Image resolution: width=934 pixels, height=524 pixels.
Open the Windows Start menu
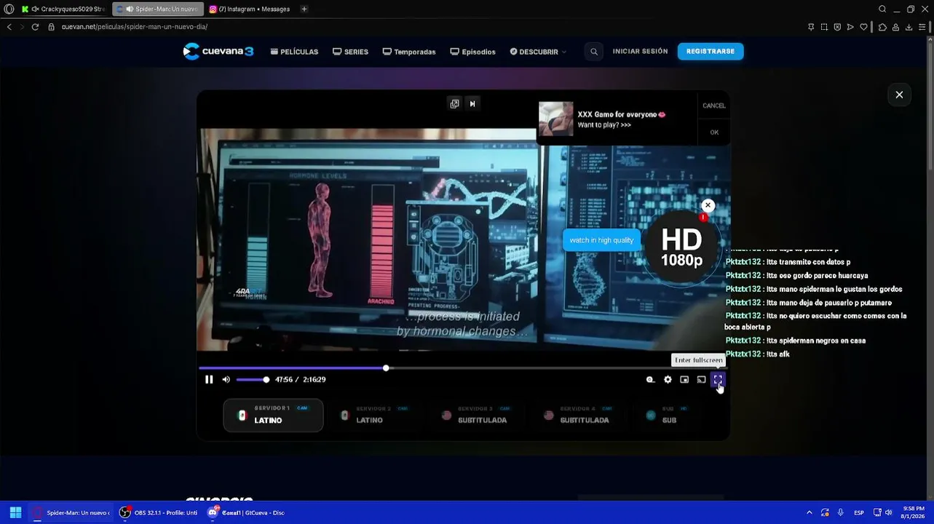[15, 512]
